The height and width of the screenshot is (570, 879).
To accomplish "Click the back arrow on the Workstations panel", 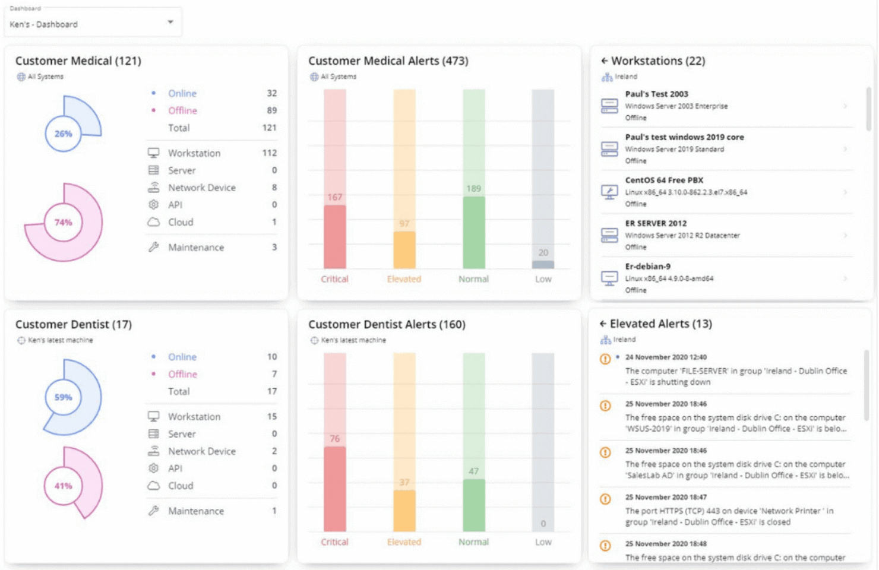I will click(x=603, y=61).
